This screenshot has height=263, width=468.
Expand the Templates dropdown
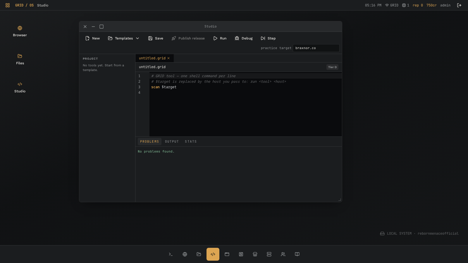click(x=124, y=38)
